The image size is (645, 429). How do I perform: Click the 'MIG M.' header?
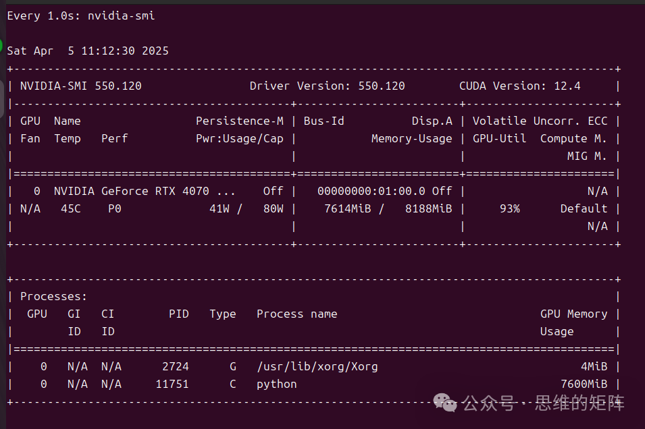pos(587,156)
